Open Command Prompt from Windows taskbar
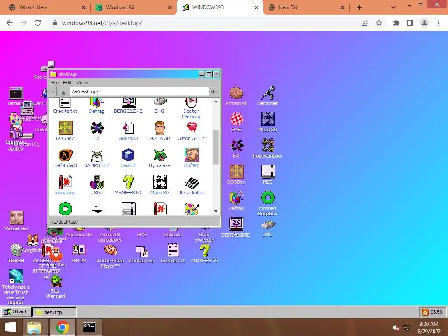The image size is (448, 336). tap(89, 327)
